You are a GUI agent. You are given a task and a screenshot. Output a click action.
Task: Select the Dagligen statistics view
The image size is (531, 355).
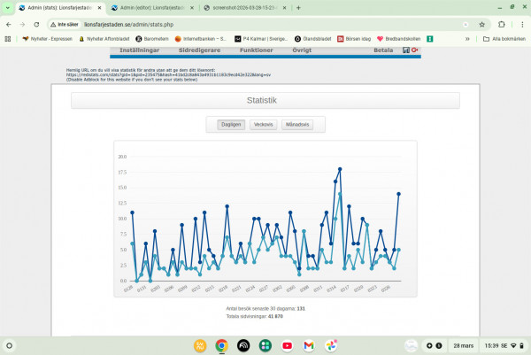coord(232,125)
